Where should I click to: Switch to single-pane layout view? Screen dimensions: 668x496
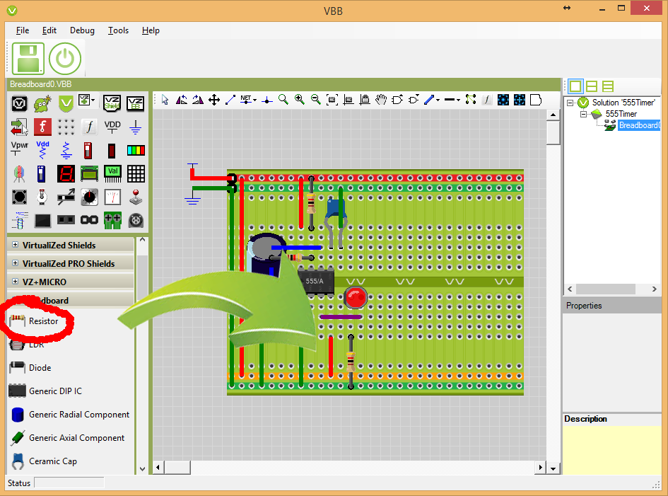click(x=575, y=86)
